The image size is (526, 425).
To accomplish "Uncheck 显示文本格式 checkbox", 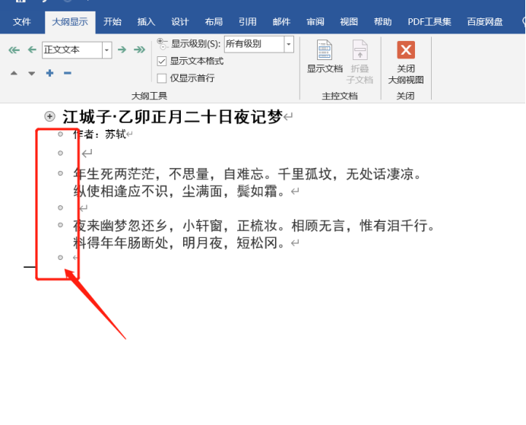I will click(162, 61).
